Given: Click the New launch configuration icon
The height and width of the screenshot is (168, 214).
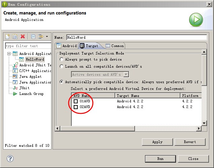Looking at the screenshot, I should click(x=8, y=36).
